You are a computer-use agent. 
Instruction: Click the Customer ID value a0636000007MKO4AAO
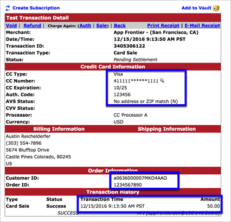pyautogui.click(x=140, y=178)
